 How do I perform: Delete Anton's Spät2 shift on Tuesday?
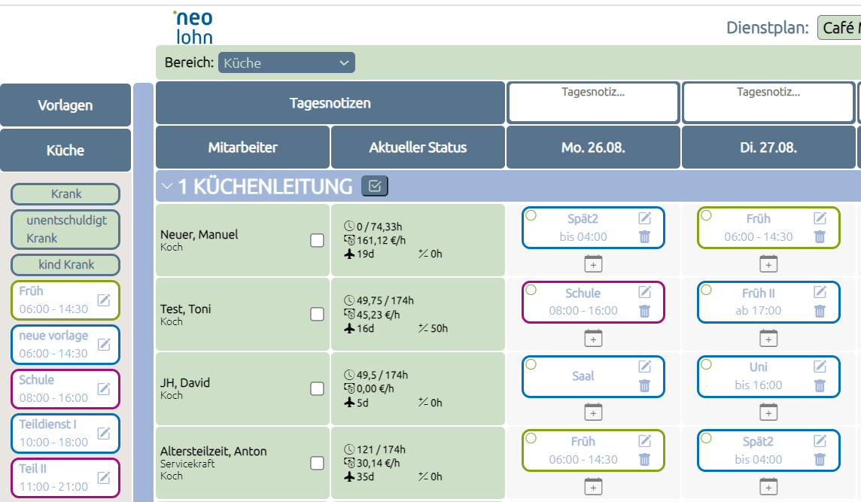tap(820, 460)
